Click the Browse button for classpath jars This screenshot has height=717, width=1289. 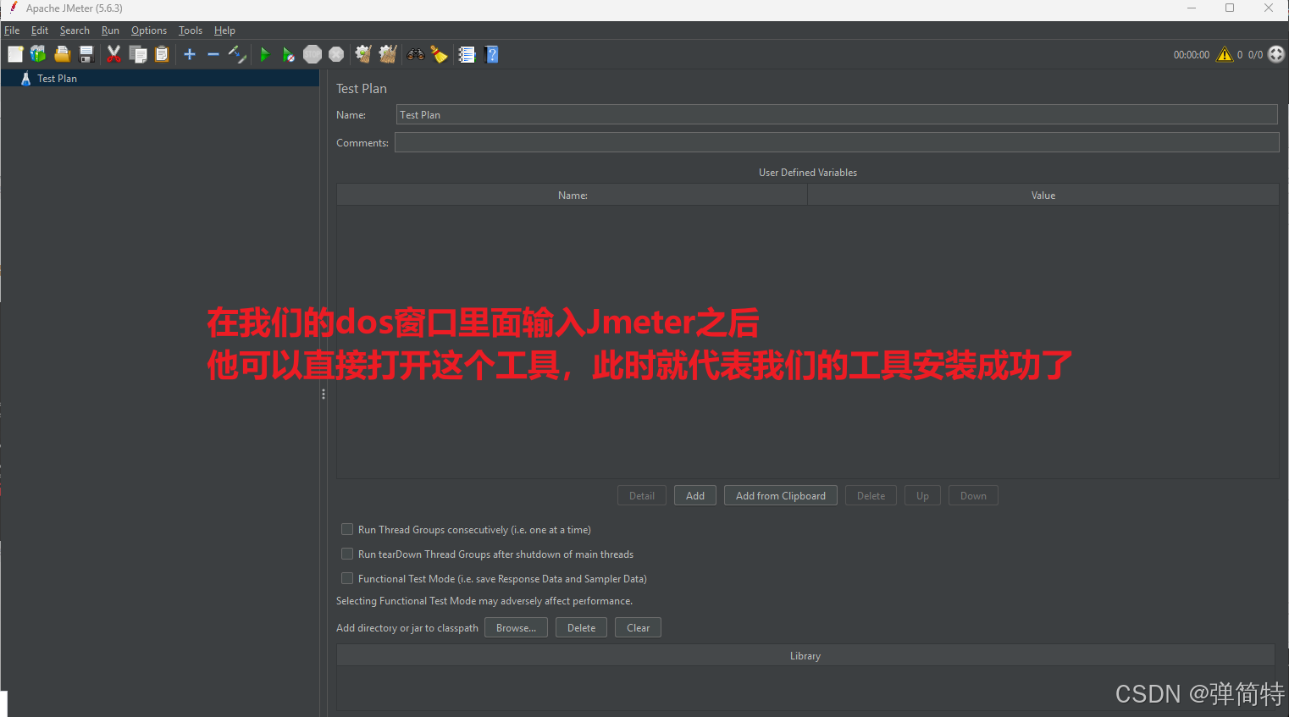516,627
